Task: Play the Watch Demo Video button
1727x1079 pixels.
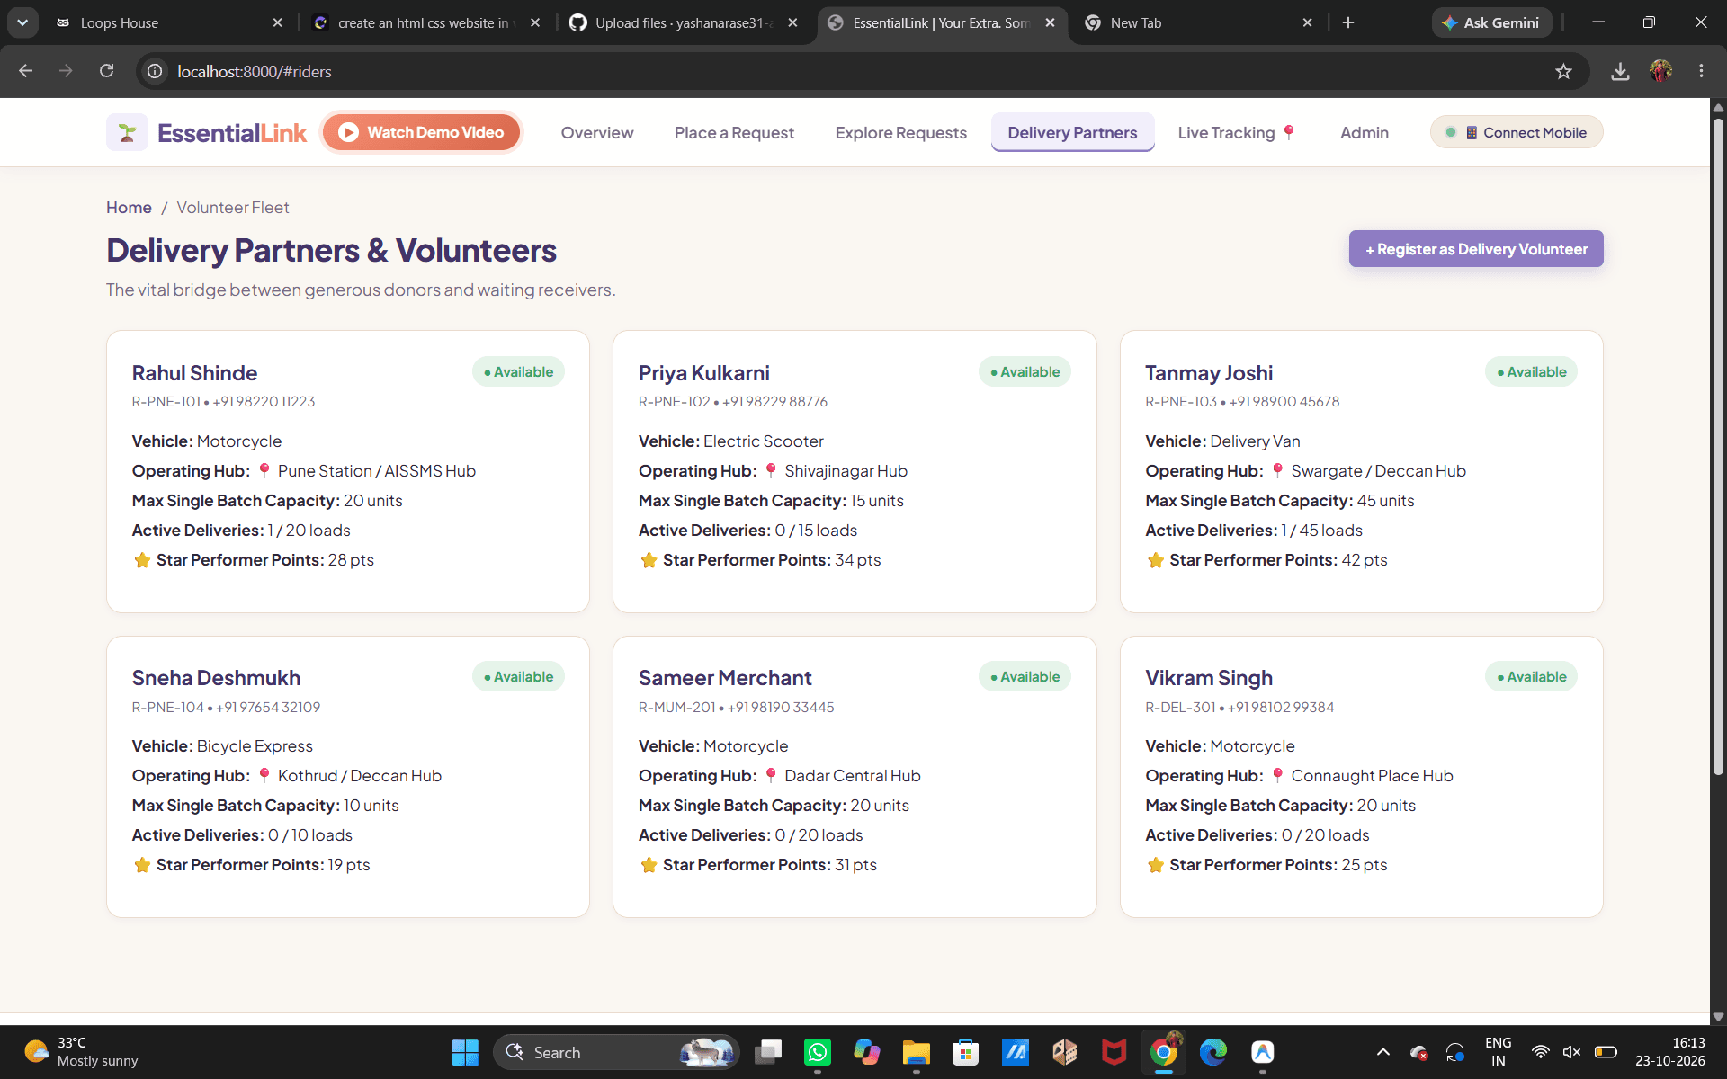Action: pyautogui.click(x=422, y=132)
